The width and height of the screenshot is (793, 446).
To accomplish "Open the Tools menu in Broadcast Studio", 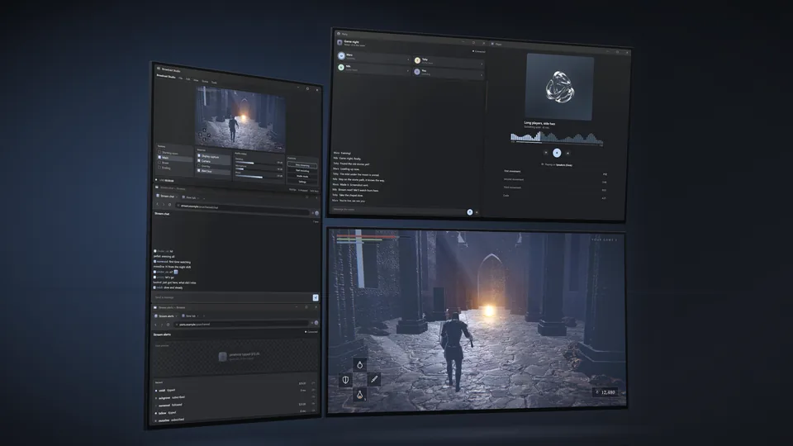I will [x=214, y=83].
